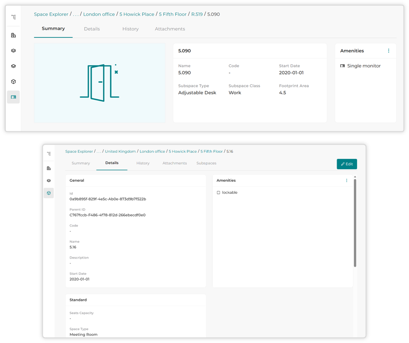
Task: Follow Space Explorer breadcrumb in 5.090 window
Action: [x=51, y=14]
